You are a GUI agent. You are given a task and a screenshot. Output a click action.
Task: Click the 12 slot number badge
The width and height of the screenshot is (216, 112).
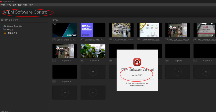pos(195,60)
